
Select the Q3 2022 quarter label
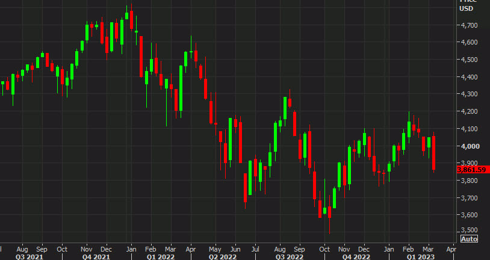click(x=290, y=257)
